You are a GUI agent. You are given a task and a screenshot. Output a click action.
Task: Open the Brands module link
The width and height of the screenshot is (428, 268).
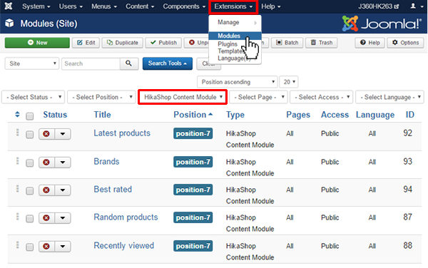(106, 161)
